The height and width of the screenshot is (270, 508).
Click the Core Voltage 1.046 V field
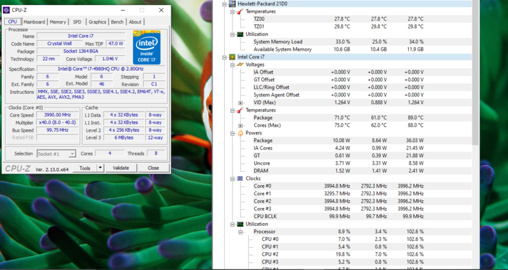109,59
